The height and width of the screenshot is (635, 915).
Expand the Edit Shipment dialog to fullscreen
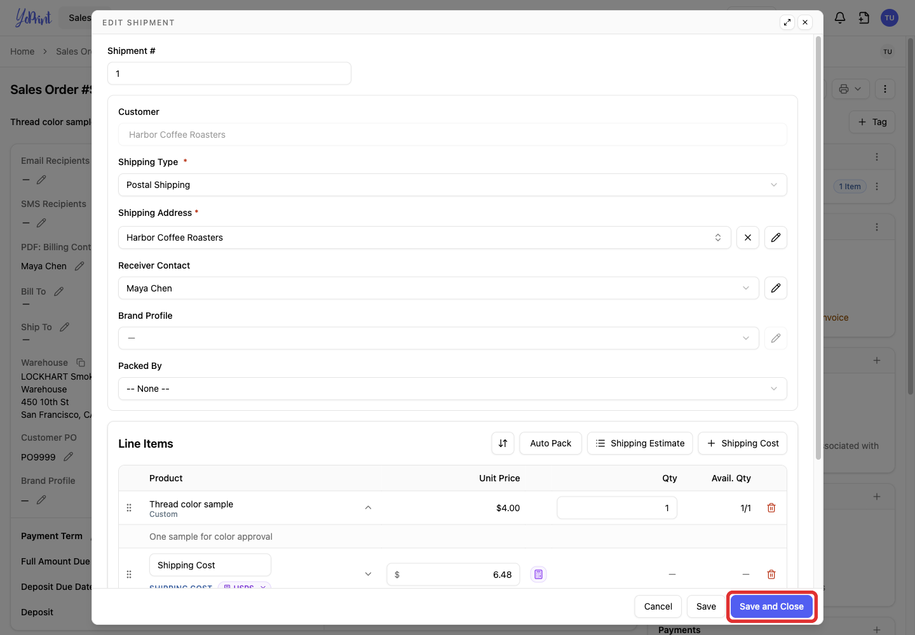[787, 22]
